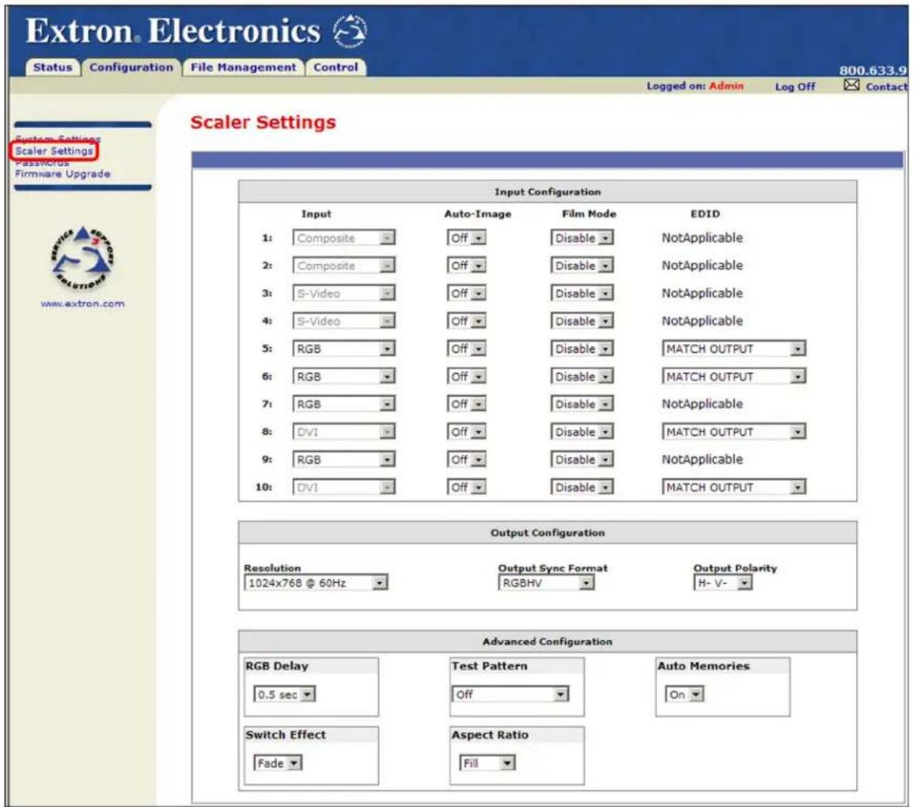The width and height of the screenshot is (913, 807).
Task: Click the Extron logo icon in header
Action: tap(350, 31)
